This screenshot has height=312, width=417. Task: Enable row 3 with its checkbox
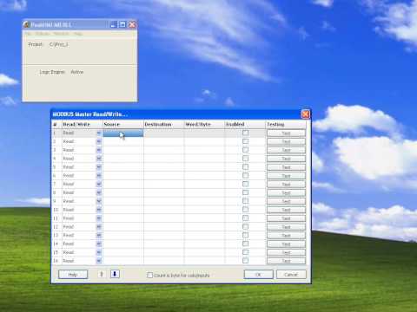coord(245,150)
